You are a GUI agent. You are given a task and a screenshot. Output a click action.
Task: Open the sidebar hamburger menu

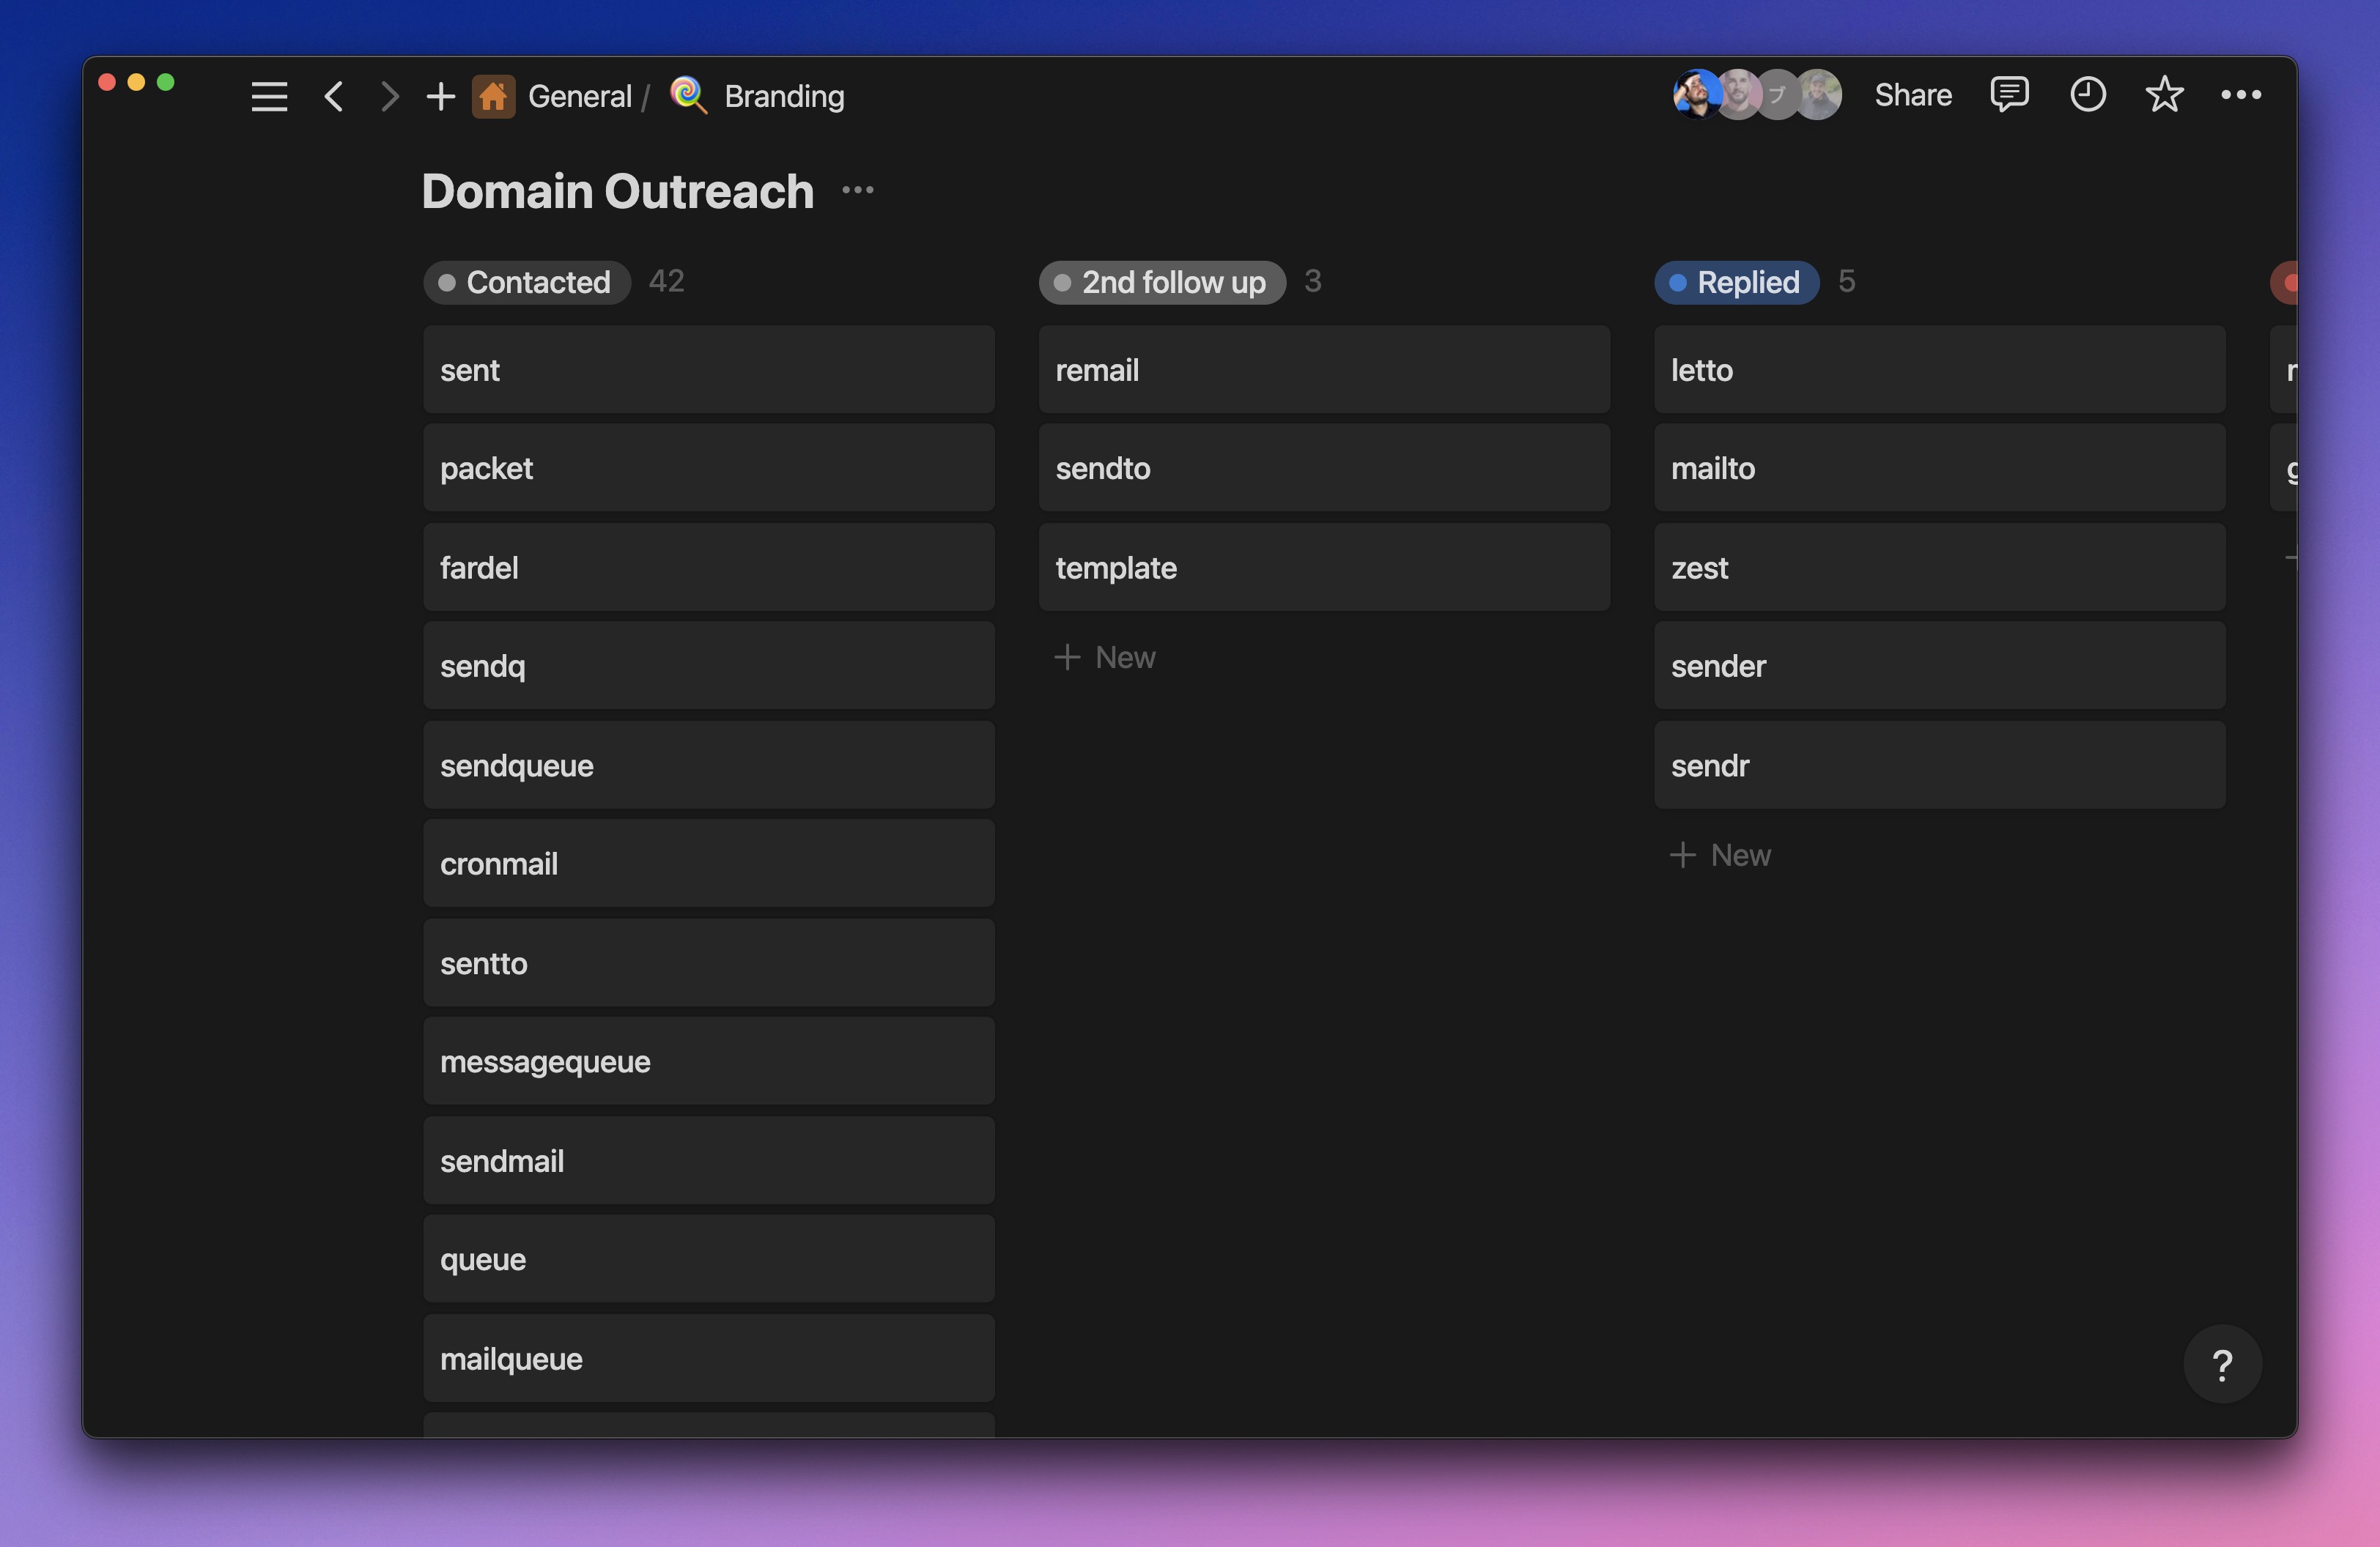[x=269, y=96]
